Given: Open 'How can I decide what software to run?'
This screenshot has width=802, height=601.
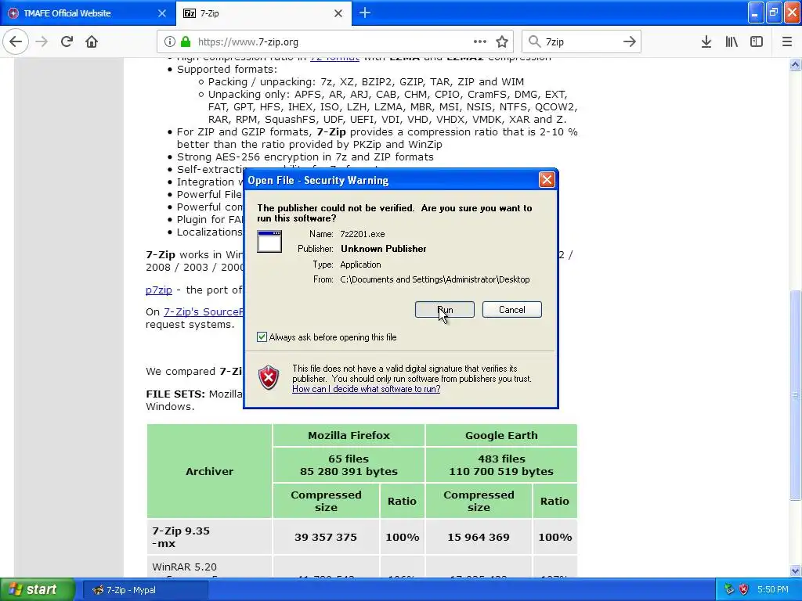Looking at the screenshot, I should point(367,389).
